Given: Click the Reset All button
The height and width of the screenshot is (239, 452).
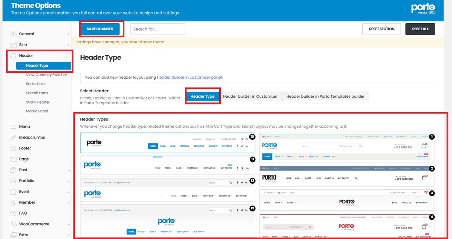Looking at the screenshot, I should pos(420,29).
